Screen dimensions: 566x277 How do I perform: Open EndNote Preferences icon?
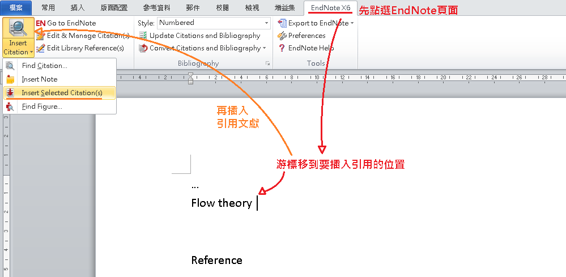click(x=282, y=35)
